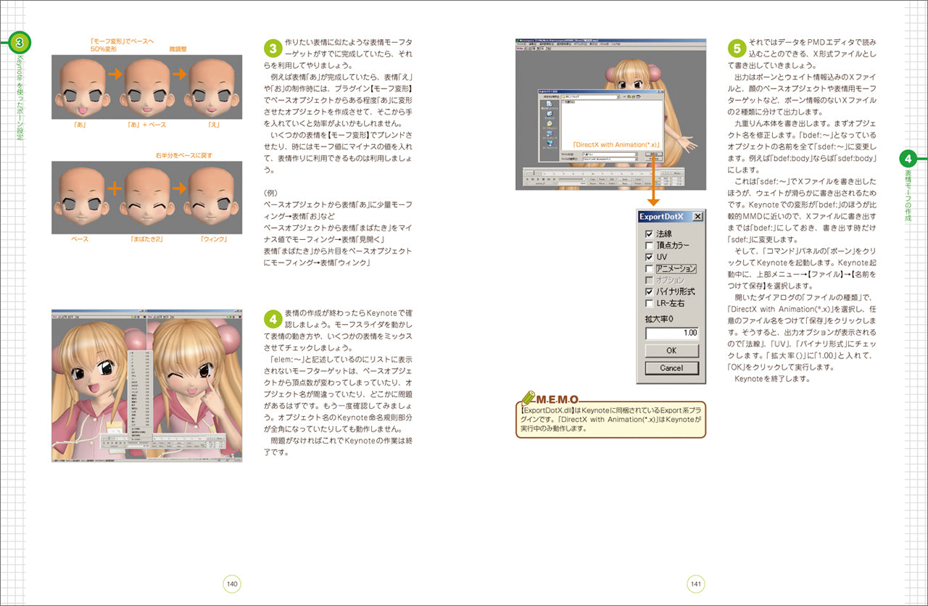
Task: Uncheck the UV export option
Action: [649, 257]
